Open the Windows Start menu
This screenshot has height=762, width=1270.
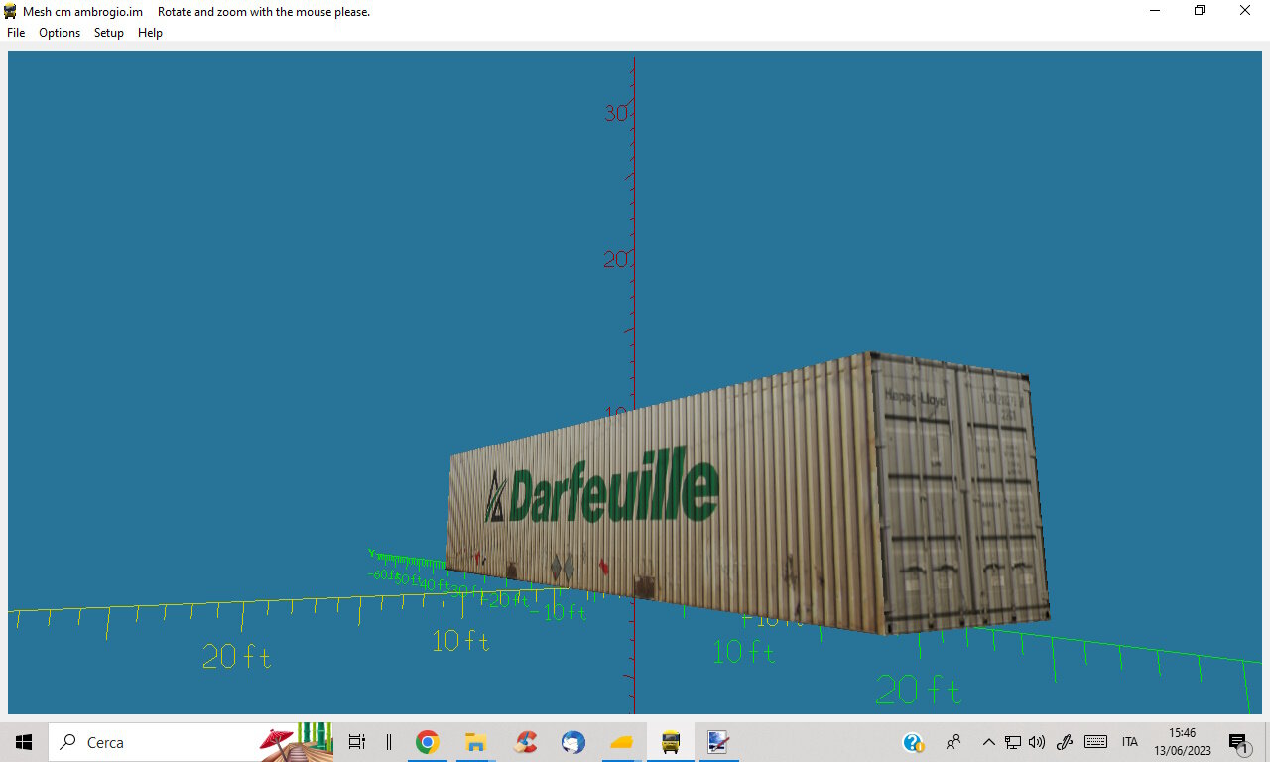[24, 742]
